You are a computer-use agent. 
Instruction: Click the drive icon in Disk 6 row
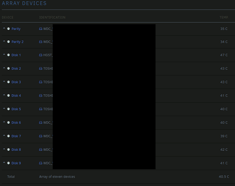(x=41, y=123)
